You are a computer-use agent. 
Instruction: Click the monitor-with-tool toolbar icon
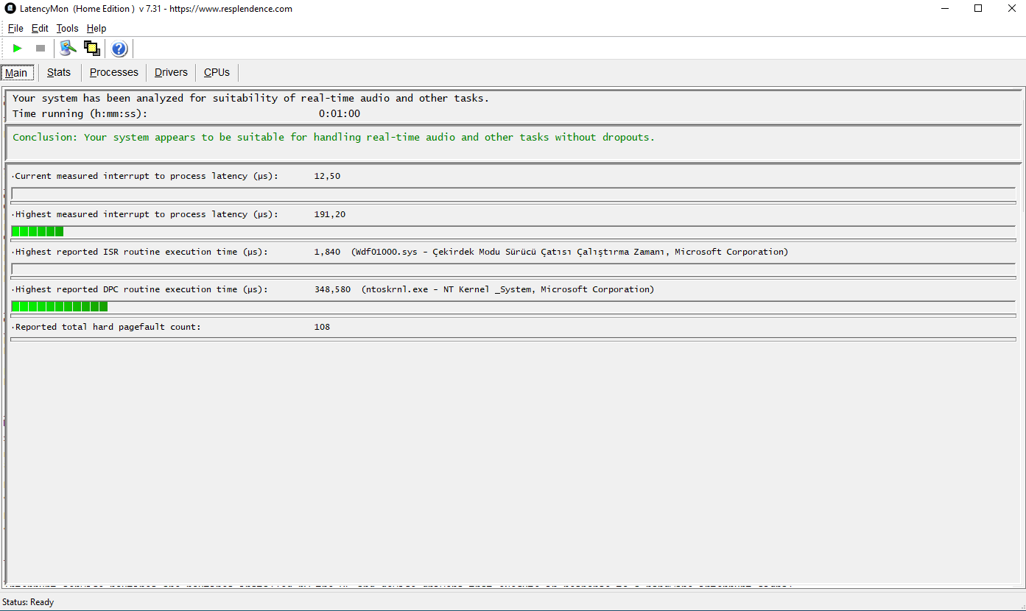68,49
